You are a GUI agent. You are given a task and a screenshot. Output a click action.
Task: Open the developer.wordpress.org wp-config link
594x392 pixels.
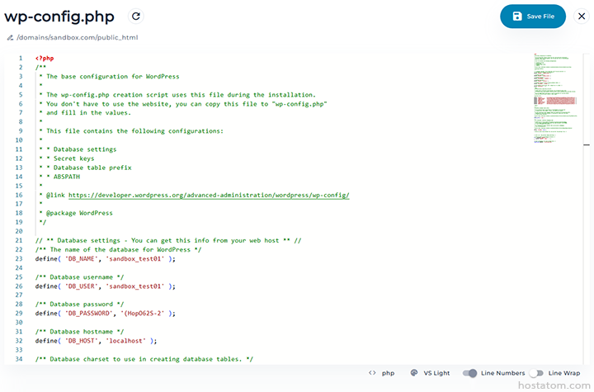click(x=209, y=196)
